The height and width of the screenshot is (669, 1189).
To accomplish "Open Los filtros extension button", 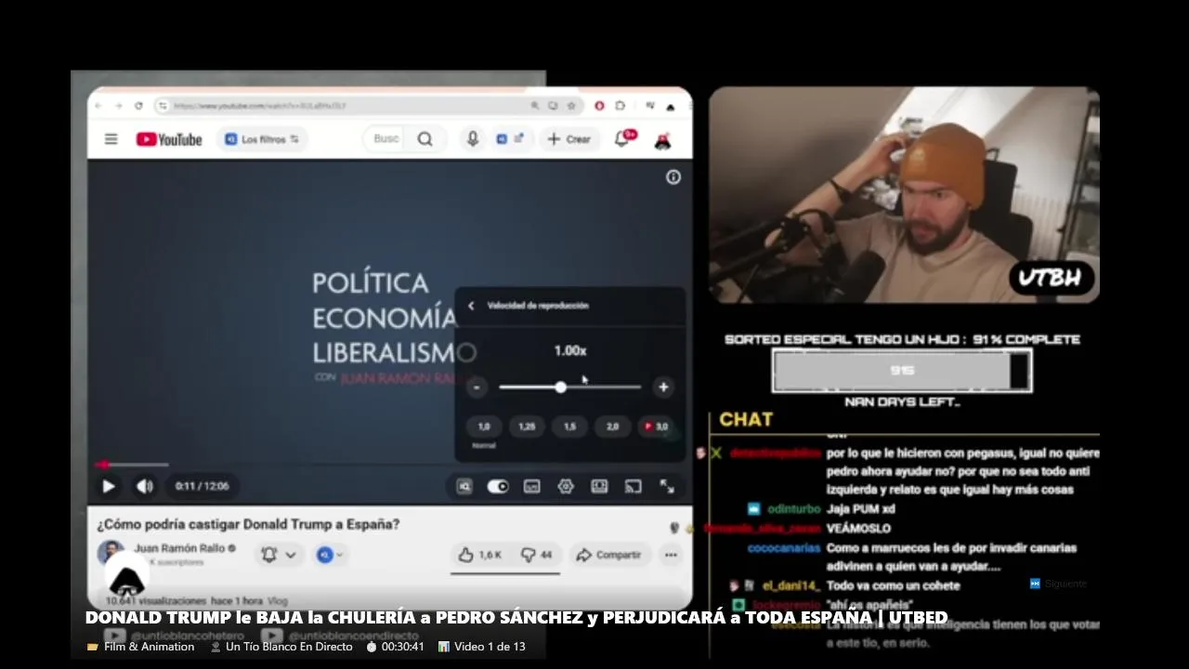I will point(262,139).
